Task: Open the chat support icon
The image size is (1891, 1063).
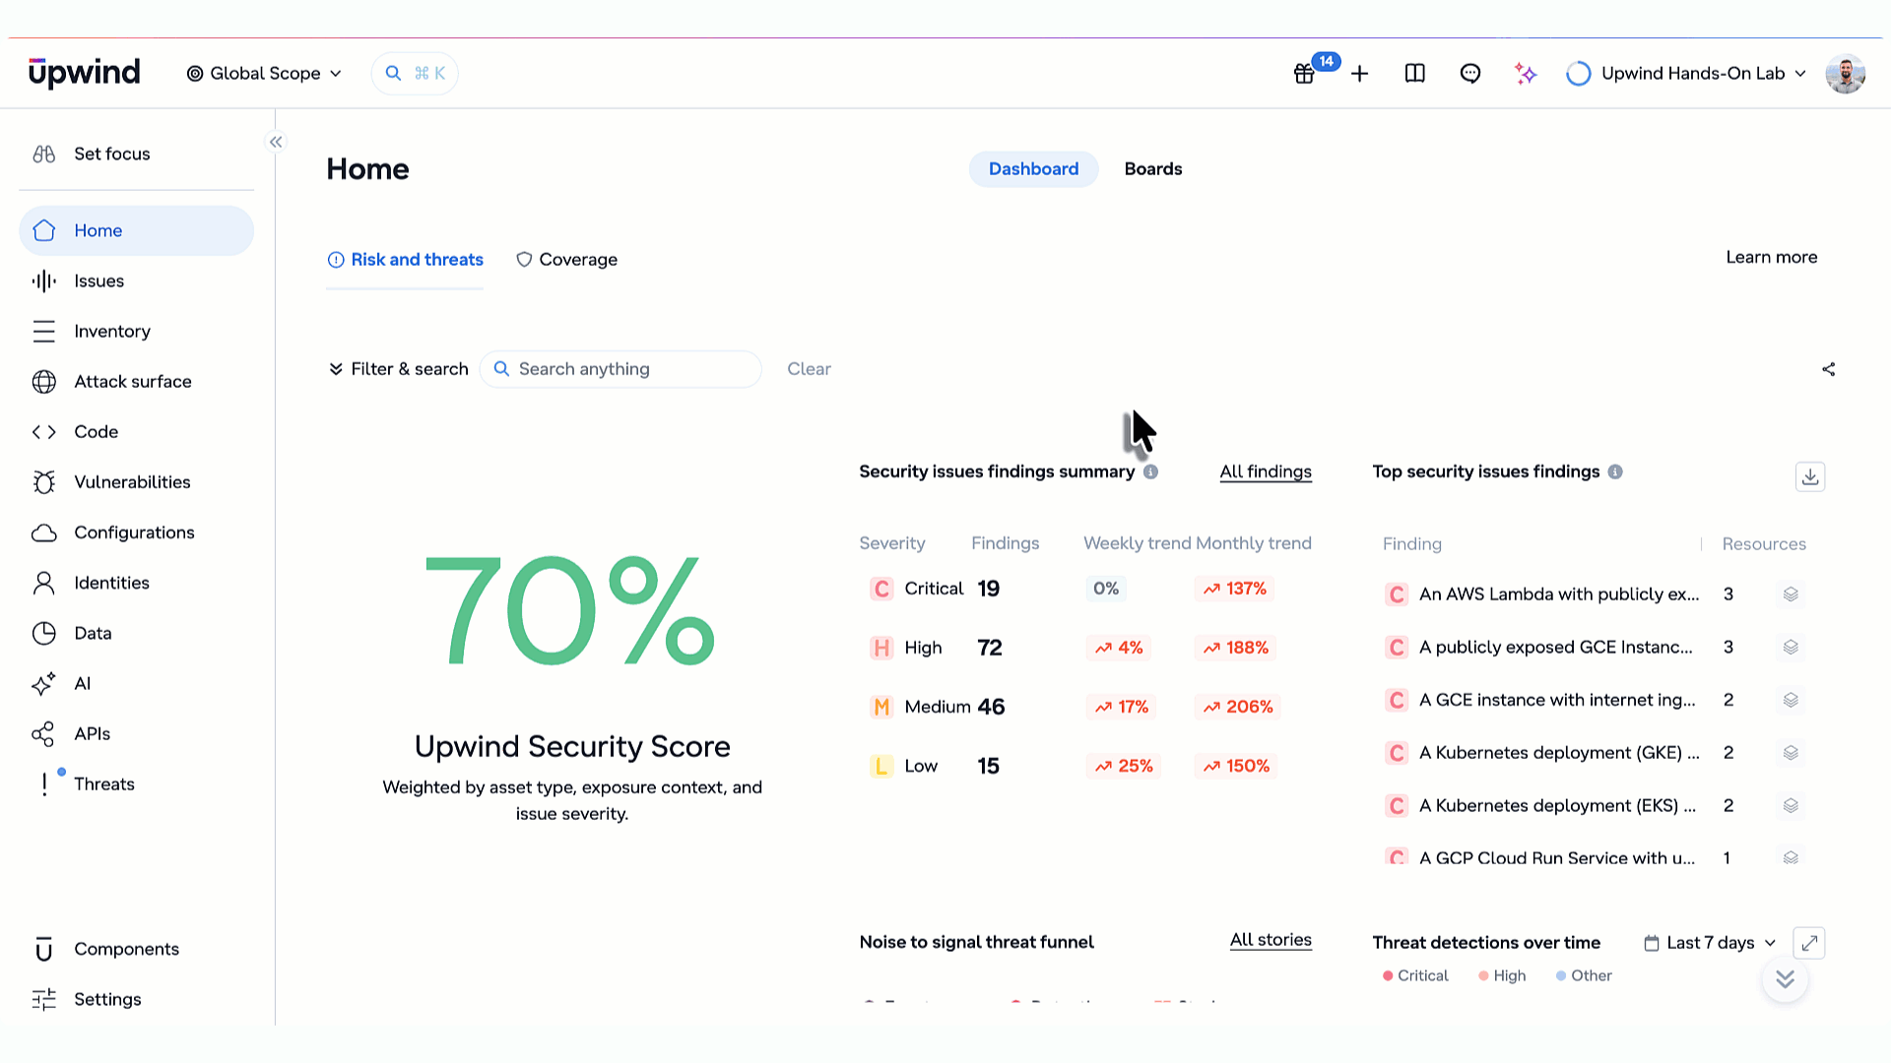Action: [x=1470, y=74]
